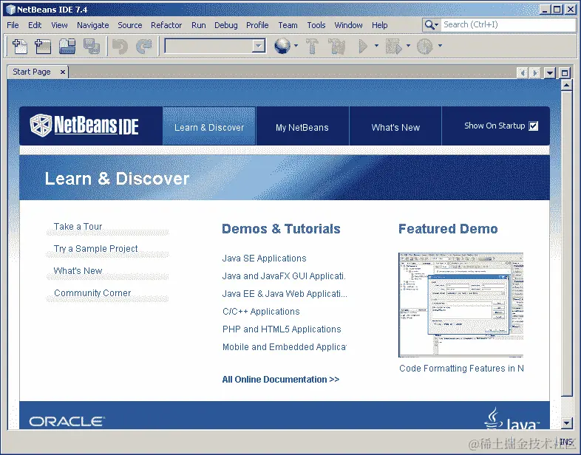Open the Team menu
Image resolution: width=581 pixels, height=455 pixels.
coord(288,25)
